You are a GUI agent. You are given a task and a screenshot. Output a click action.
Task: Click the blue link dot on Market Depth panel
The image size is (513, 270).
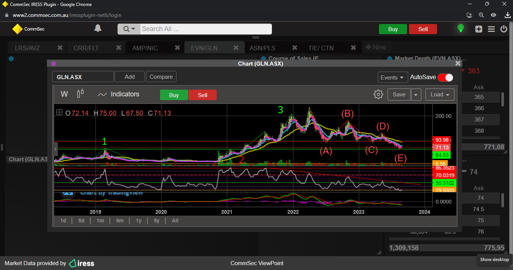coord(389,58)
